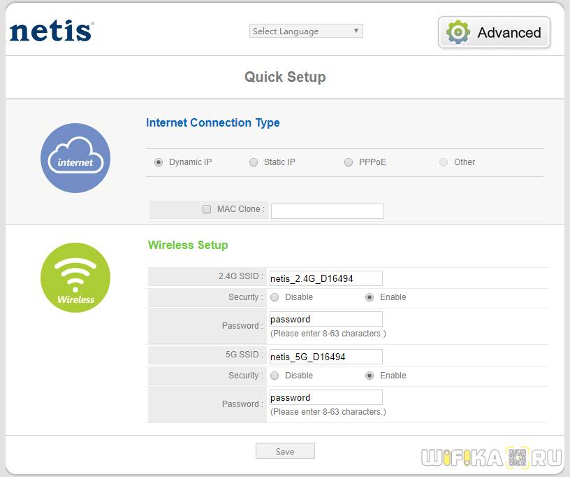570x477 pixels.
Task: Click the blue internet cloud icon
Action: pyautogui.click(x=75, y=158)
